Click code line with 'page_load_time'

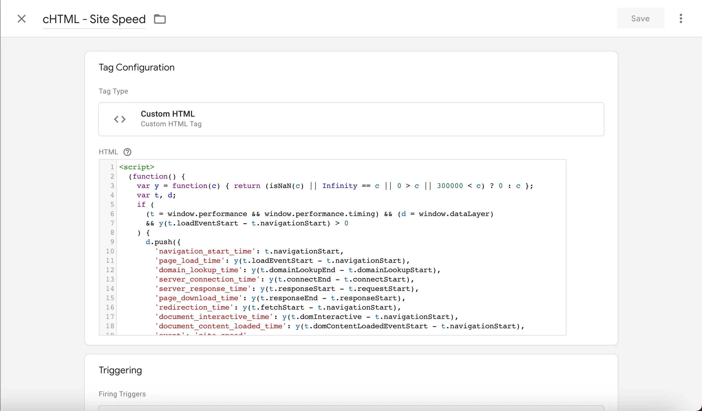pyautogui.click(x=282, y=260)
